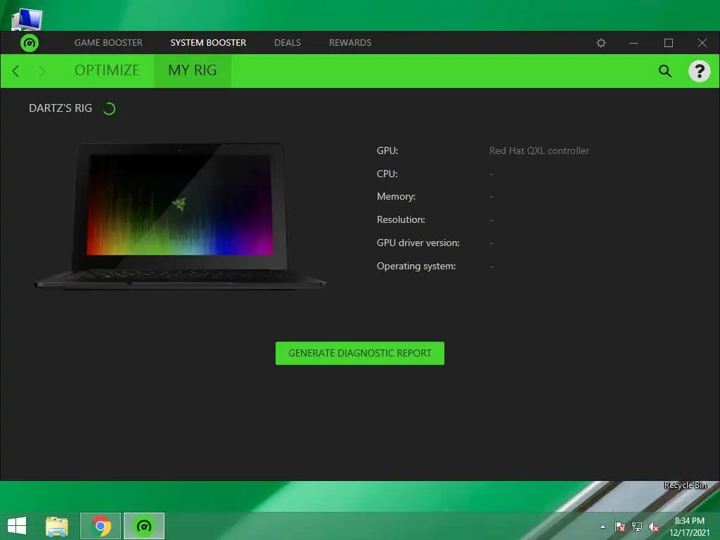
Task: Open the DEALS tab
Action: point(288,43)
